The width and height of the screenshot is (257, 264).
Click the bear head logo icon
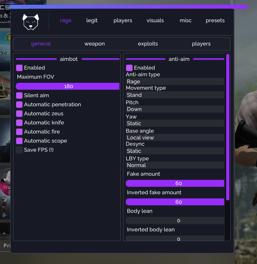pos(31,22)
